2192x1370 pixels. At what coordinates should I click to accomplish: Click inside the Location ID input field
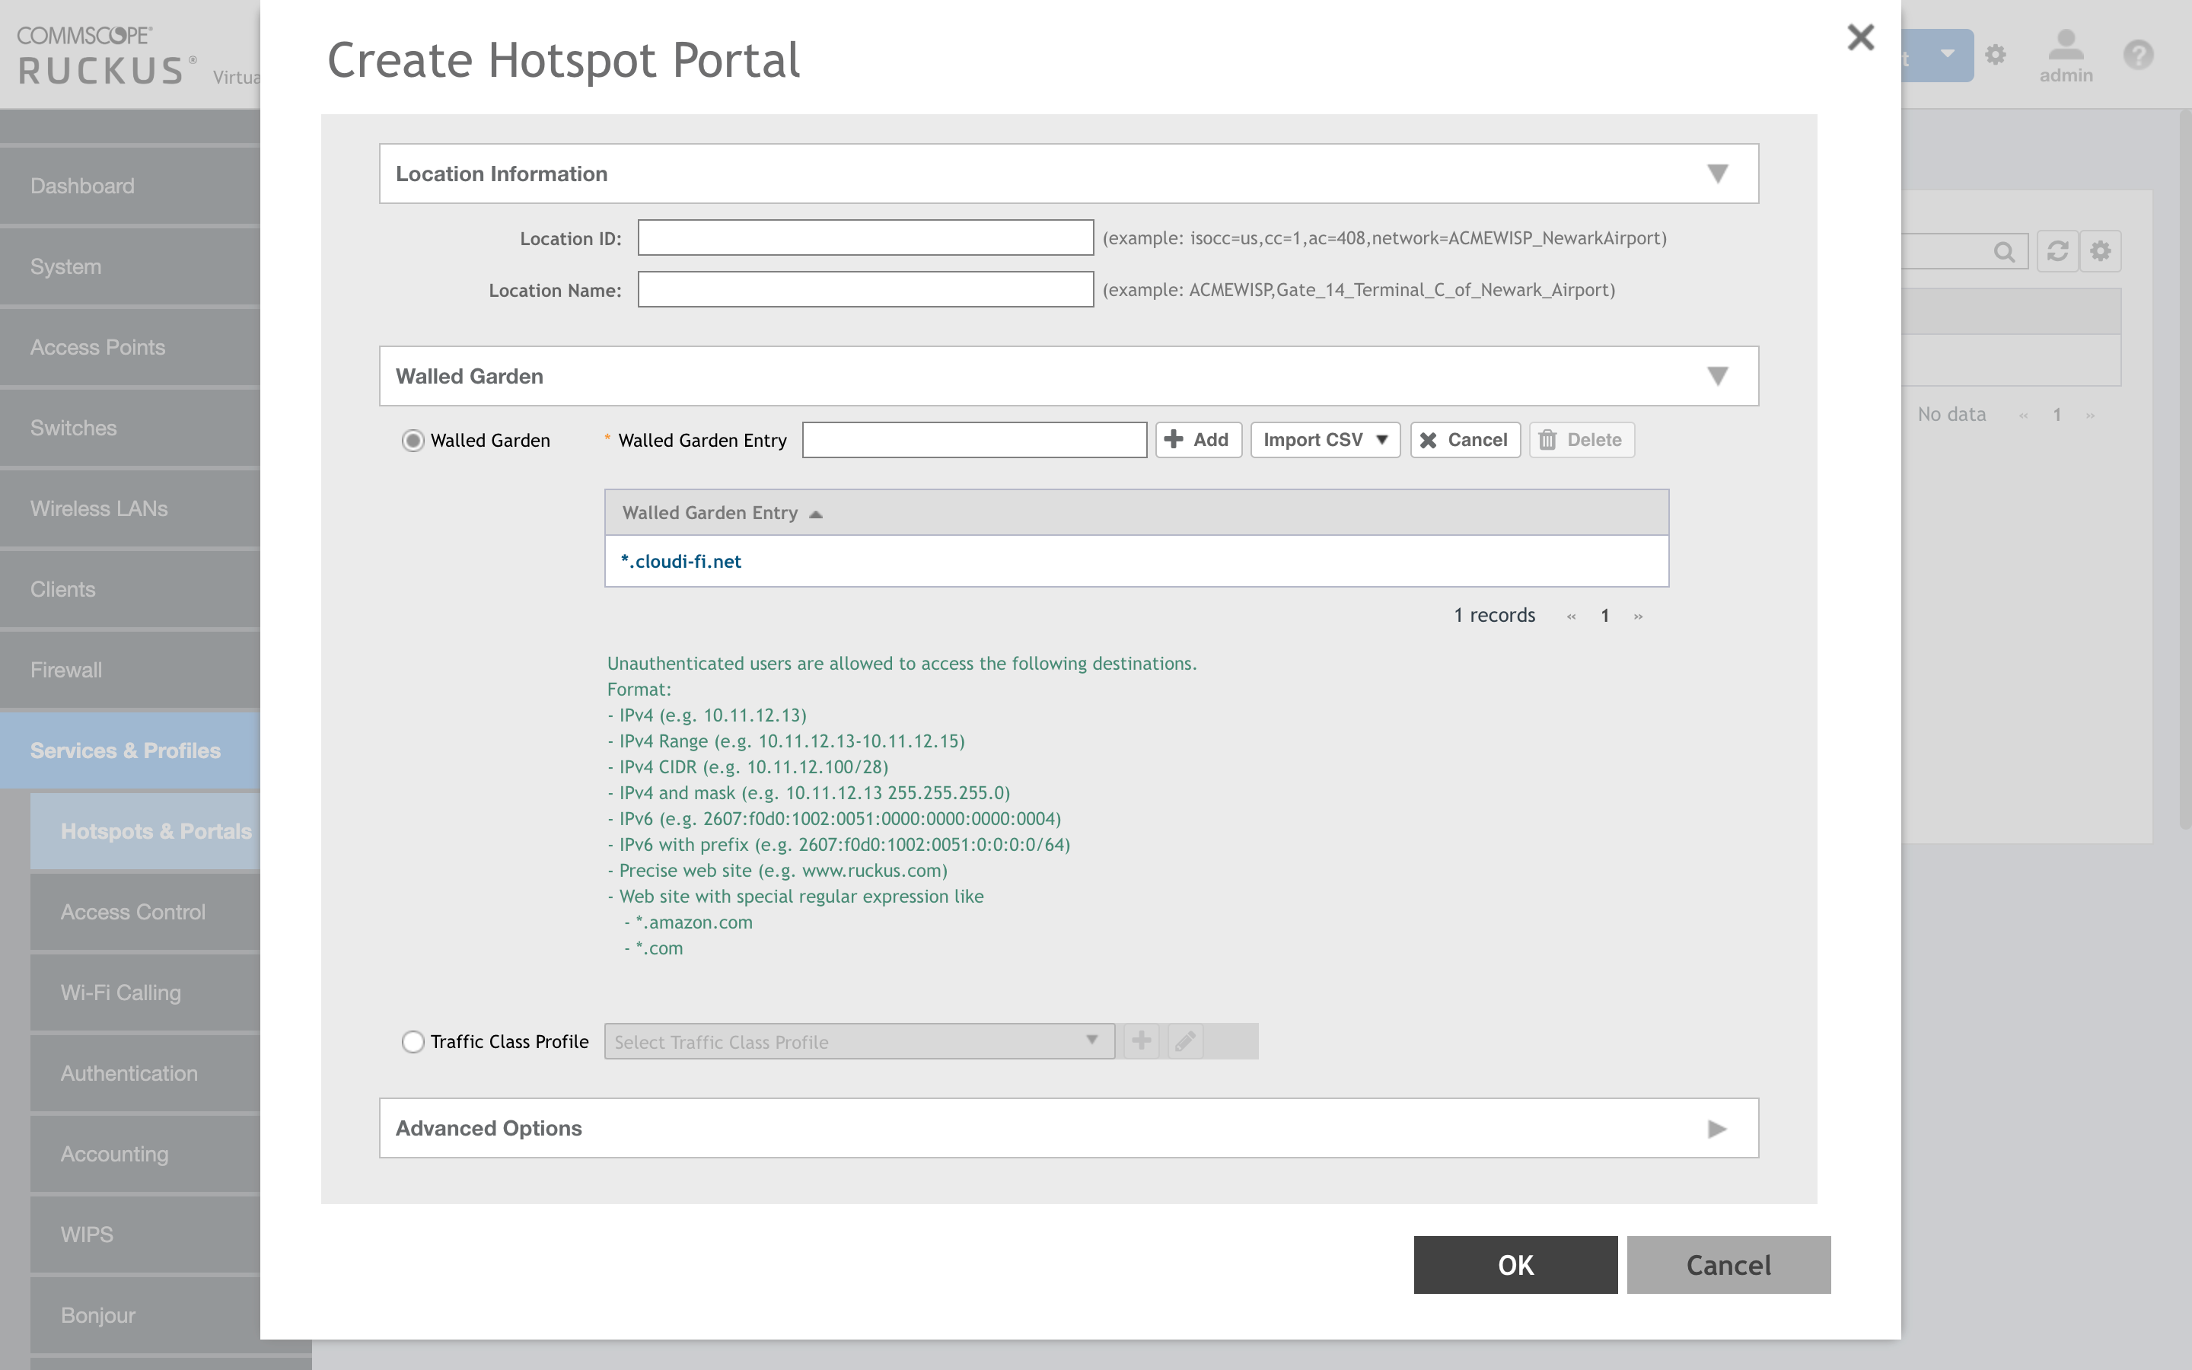864,237
